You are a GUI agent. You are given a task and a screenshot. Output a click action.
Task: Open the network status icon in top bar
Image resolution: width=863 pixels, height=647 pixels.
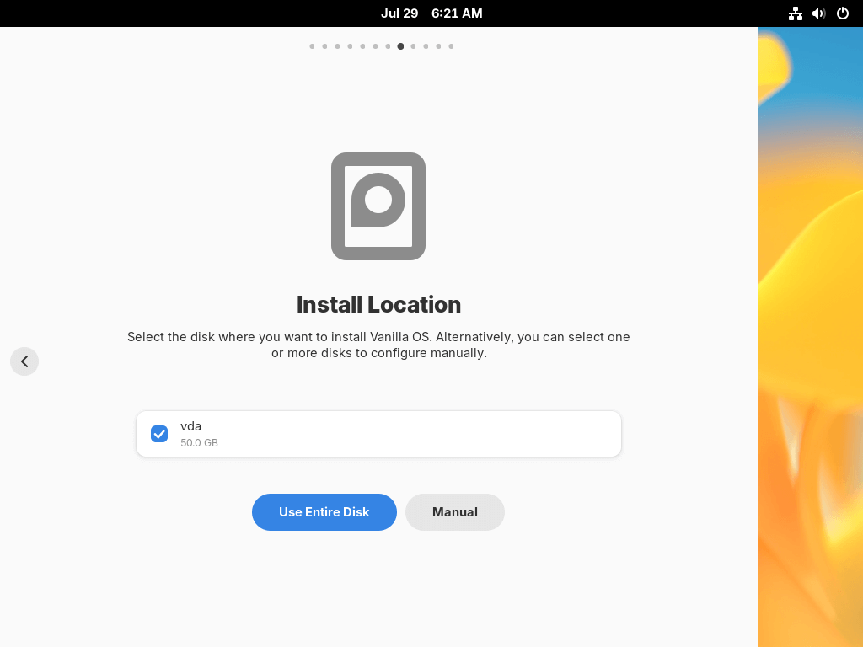795,13
